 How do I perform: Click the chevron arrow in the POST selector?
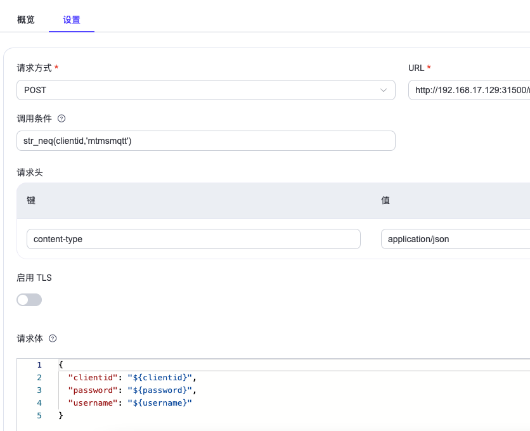pyautogui.click(x=384, y=90)
